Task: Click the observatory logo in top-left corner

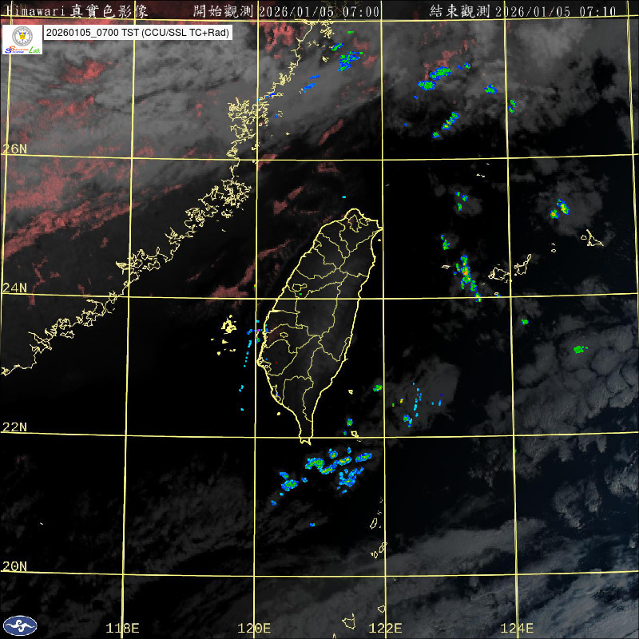Action: click(x=22, y=40)
